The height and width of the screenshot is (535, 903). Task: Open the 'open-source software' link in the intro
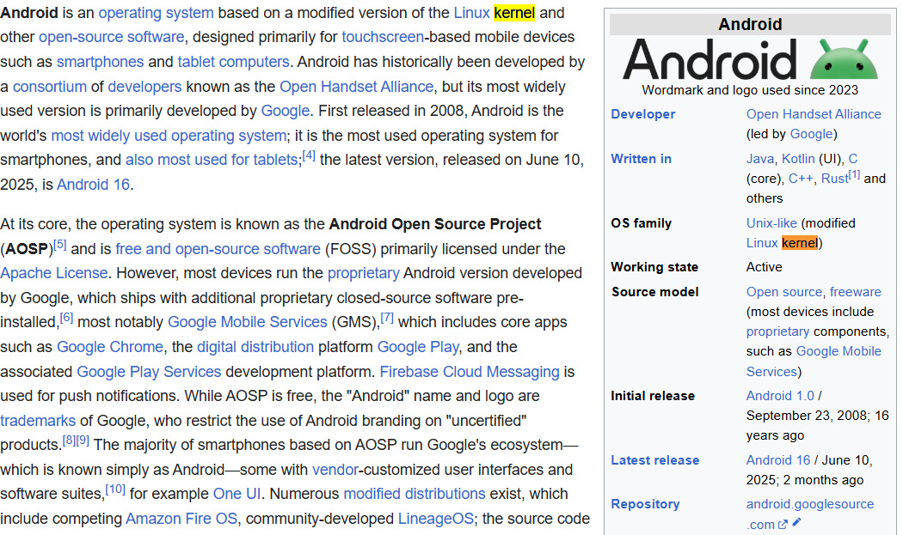[x=112, y=38]
